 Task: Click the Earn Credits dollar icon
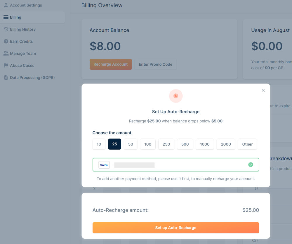[6, 41]
